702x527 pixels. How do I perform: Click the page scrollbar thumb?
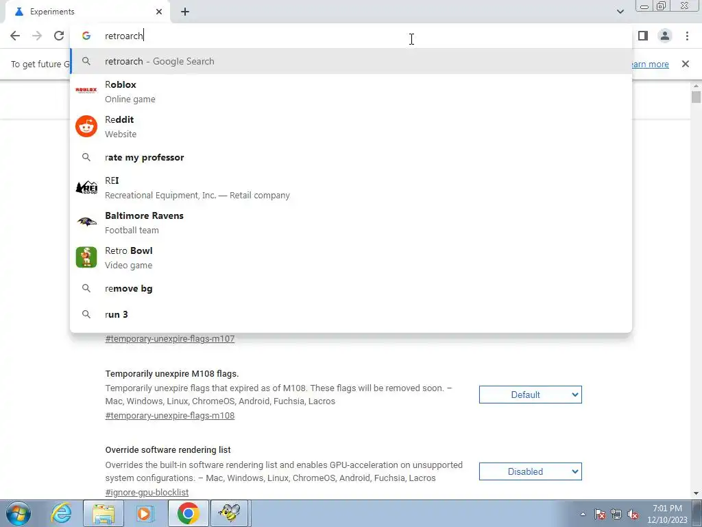pos(696,97)
